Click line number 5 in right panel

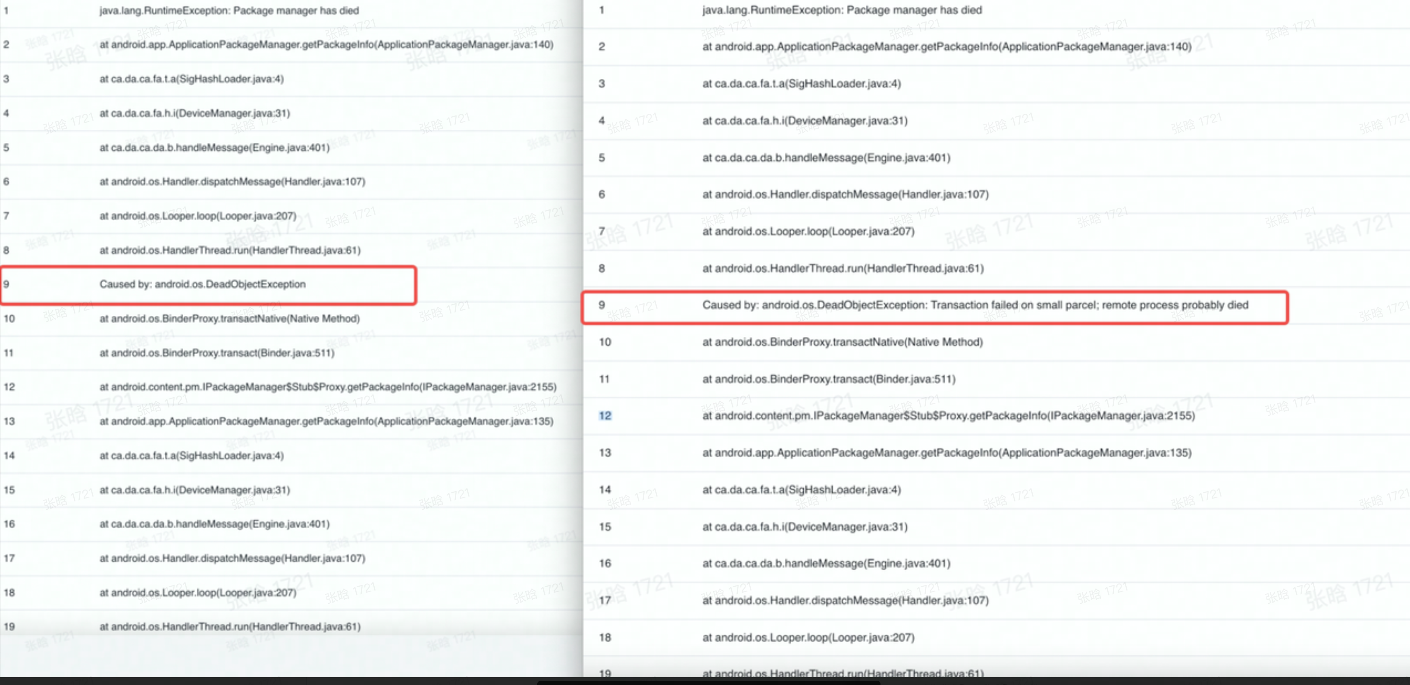tap(602, 157)
